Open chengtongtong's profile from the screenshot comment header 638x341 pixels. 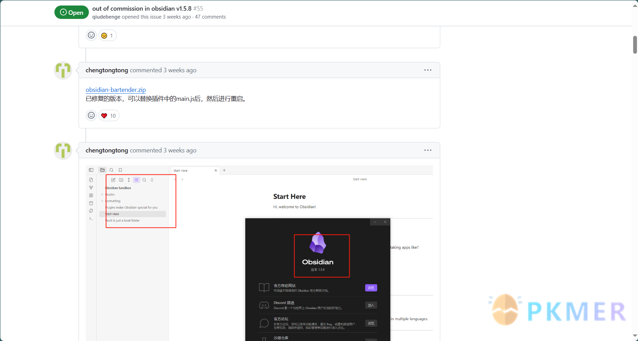tap(107, 150)
